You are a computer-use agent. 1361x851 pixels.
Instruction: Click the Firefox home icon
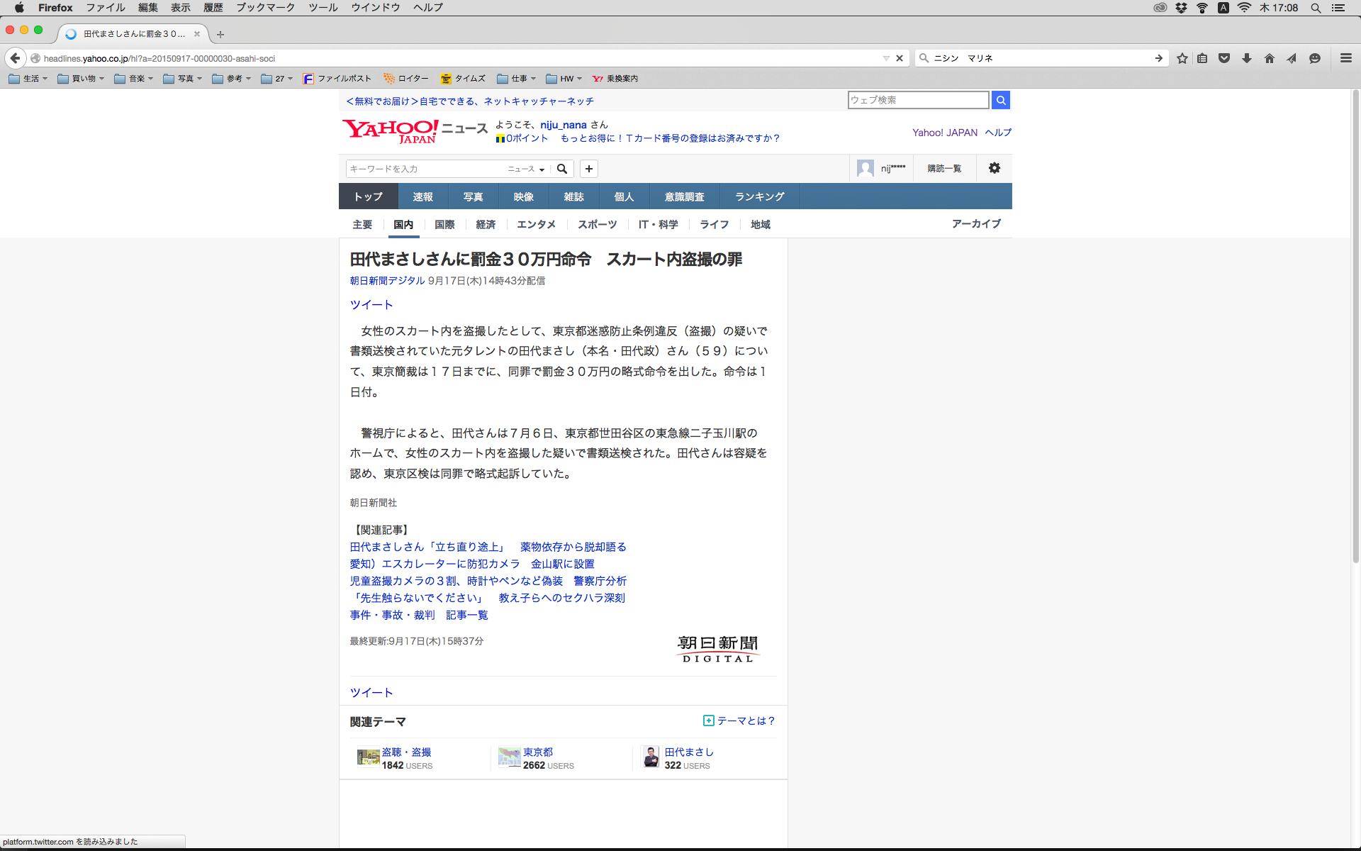[1269, 58]
